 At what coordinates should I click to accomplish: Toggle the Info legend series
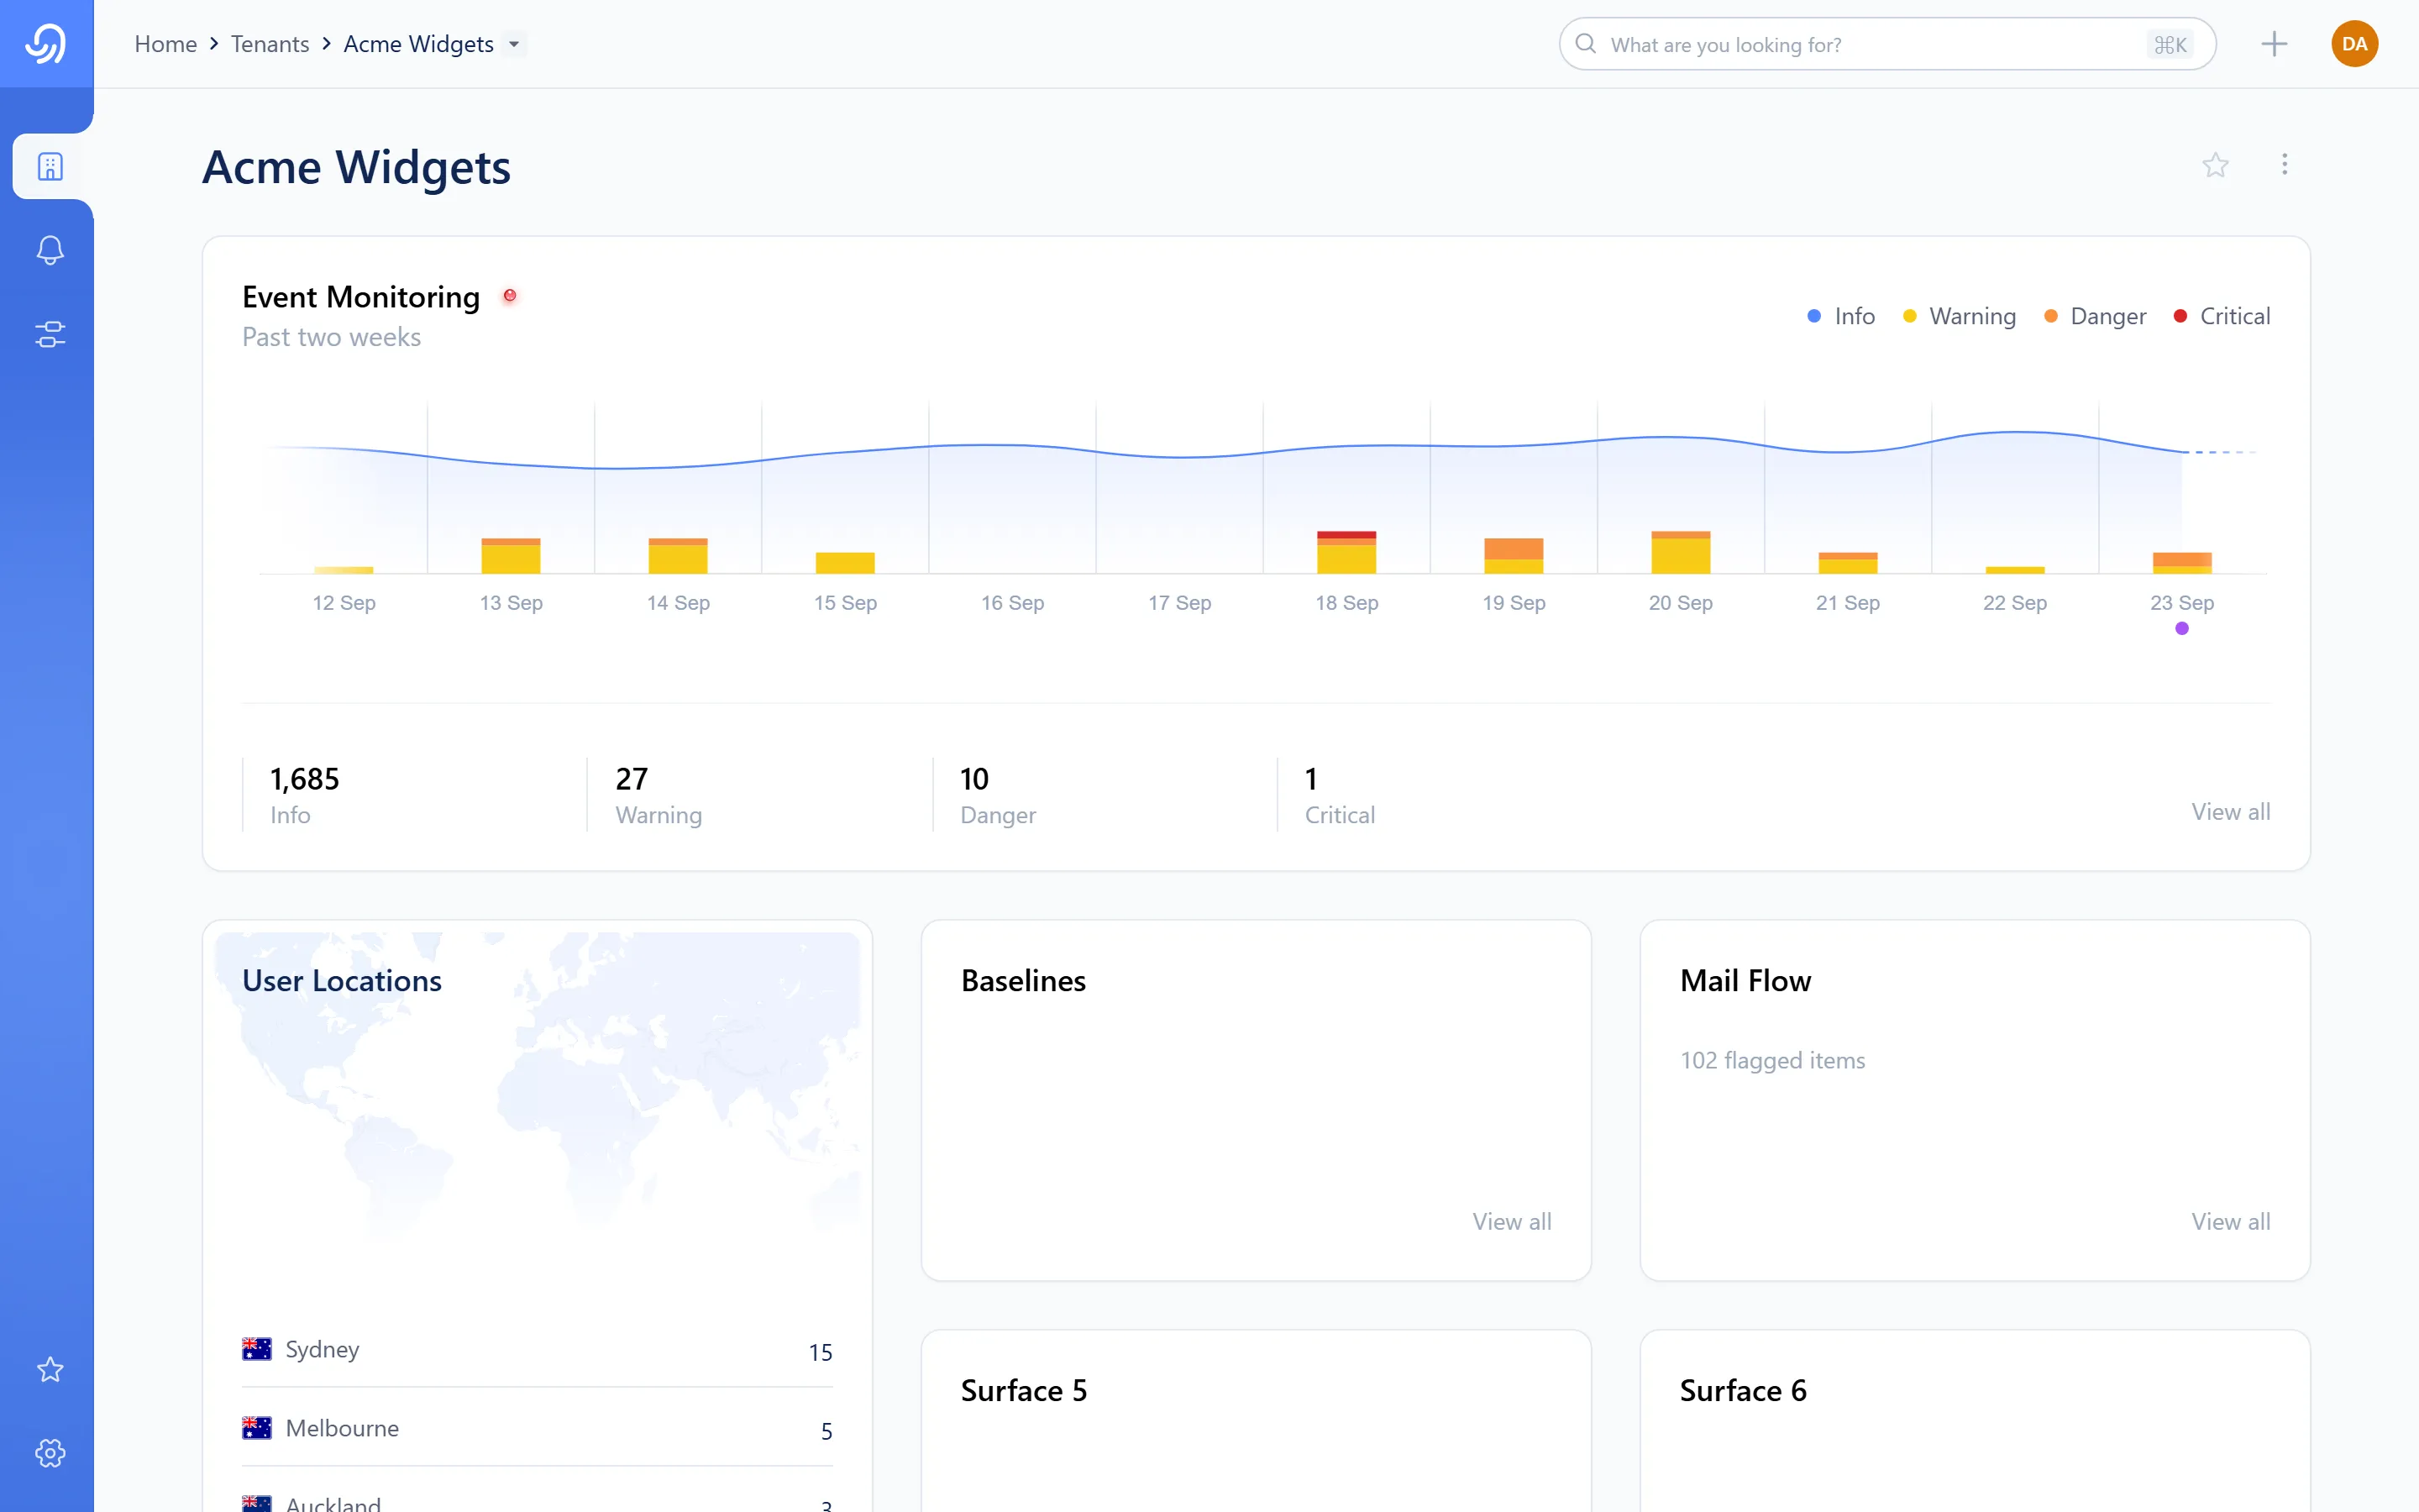point(1841,316)
